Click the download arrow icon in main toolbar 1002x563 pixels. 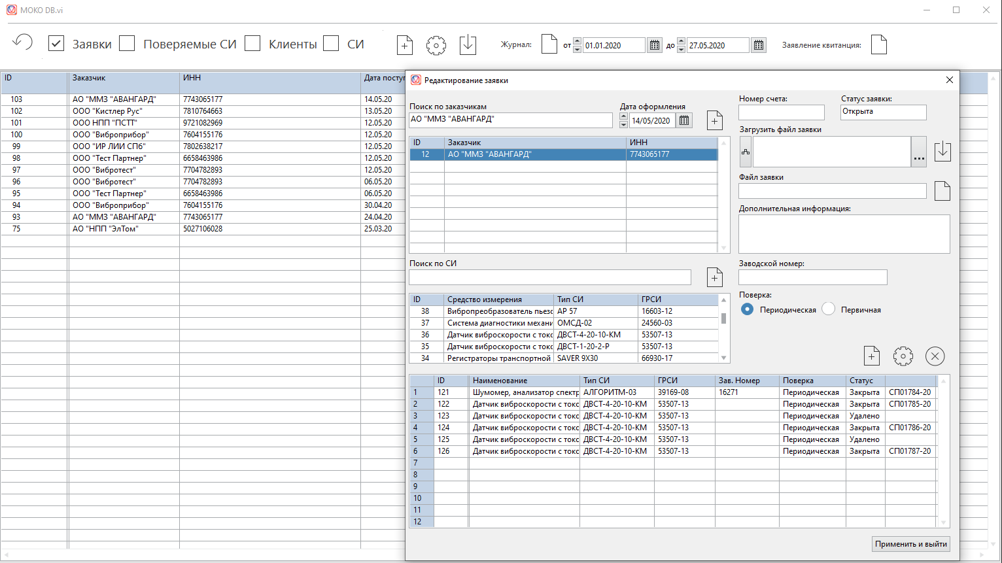pos(468,44)
